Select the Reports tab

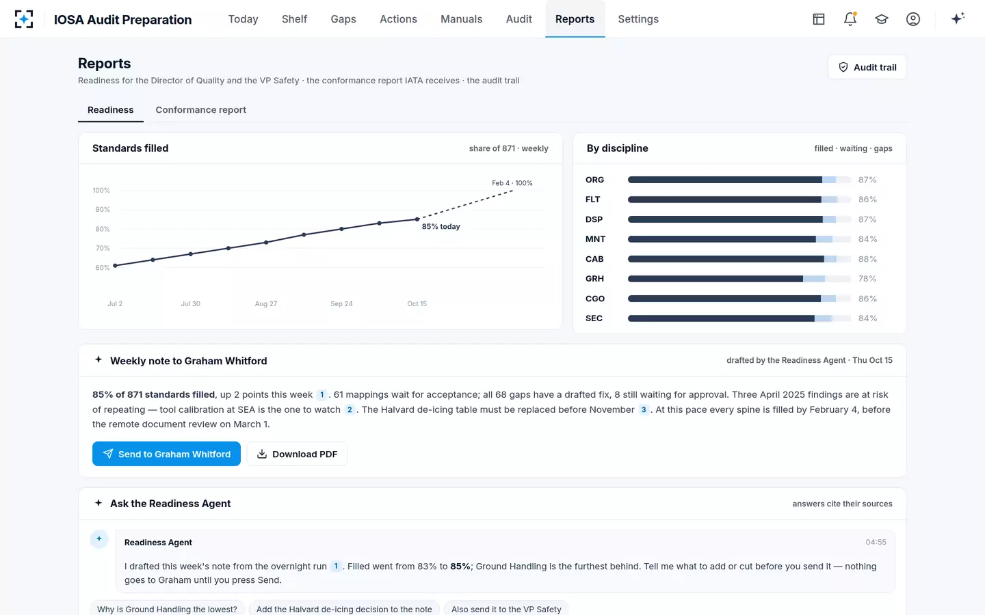coord(575,19)
